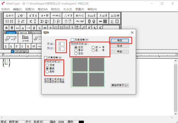Open the matrix templates palette
This screenshot has width=178, height=123.
103,21
